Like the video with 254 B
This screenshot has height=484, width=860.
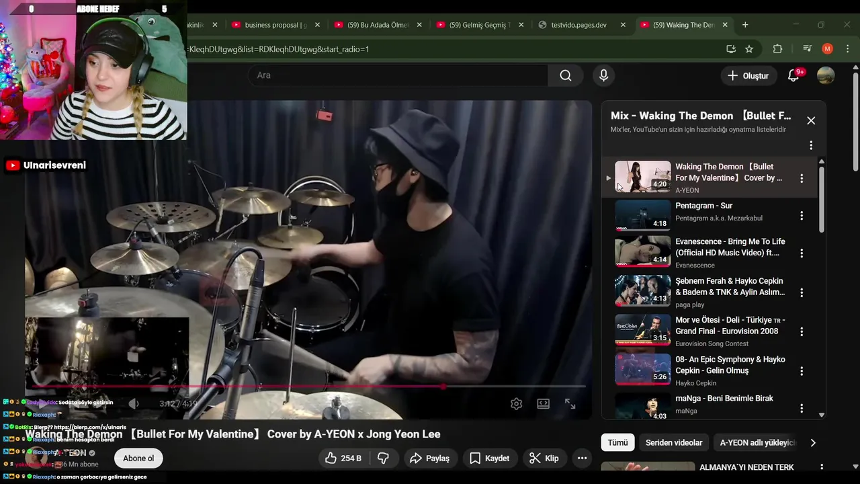coord(343,458)
